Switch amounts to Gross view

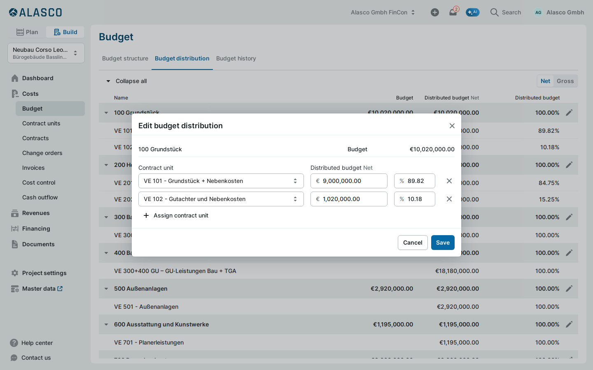tap(565, 81)
